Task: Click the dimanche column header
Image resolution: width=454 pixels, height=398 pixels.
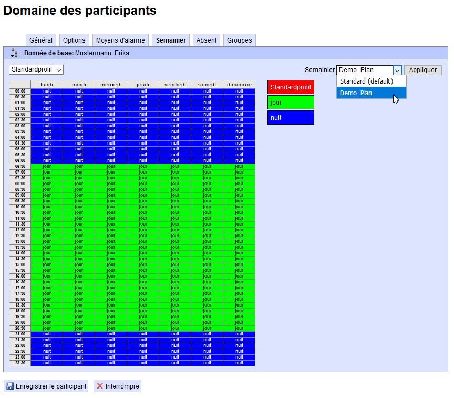Action: click(x=239, y=85)
